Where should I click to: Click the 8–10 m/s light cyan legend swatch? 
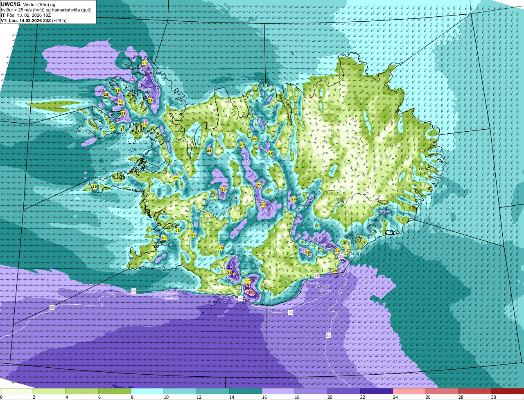(x=147, y=391)
